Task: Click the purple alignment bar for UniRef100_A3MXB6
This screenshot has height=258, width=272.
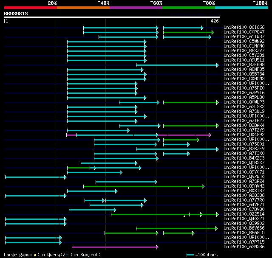Action: pyautogui.click(x=114, y=247)
